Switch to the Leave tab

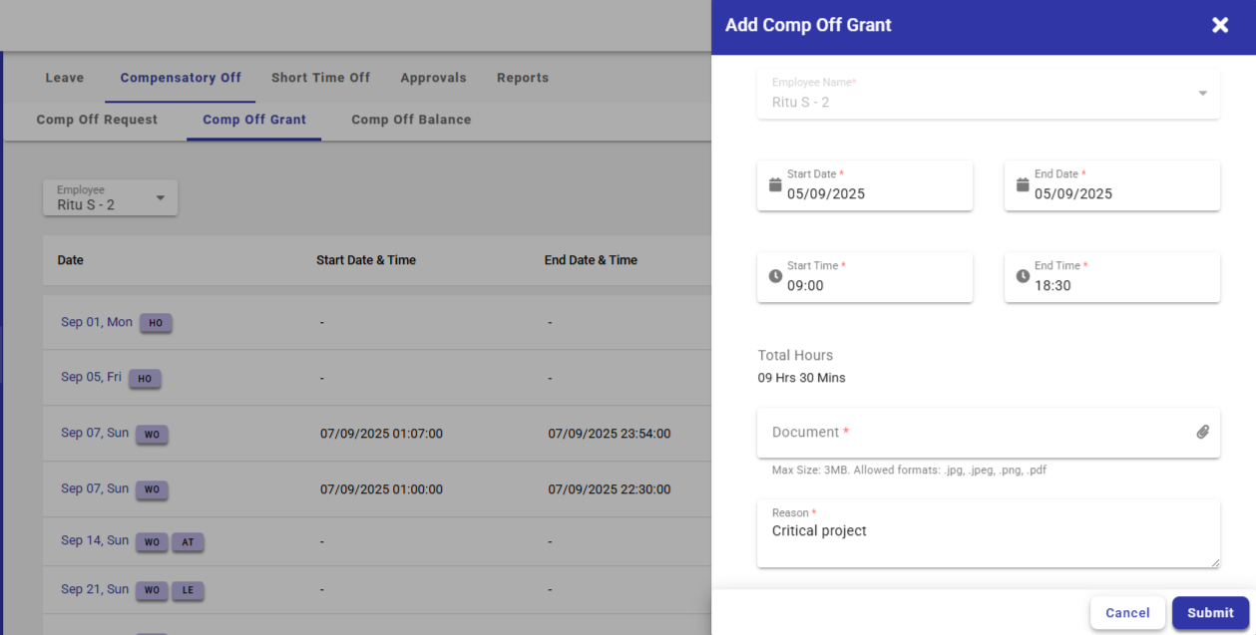[x=65, y=78]
